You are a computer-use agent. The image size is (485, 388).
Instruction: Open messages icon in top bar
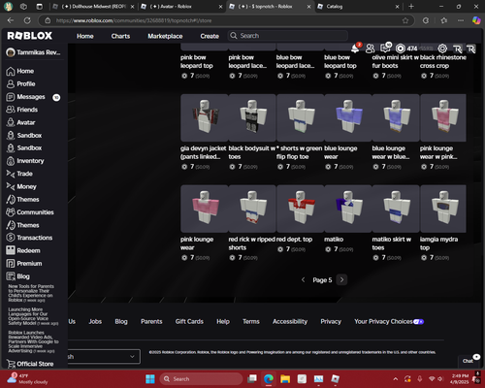[385, 48]
